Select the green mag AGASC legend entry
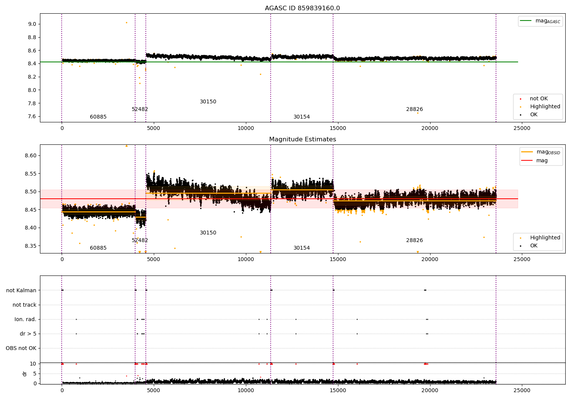The image size is (571, 399). pos(540,21)
